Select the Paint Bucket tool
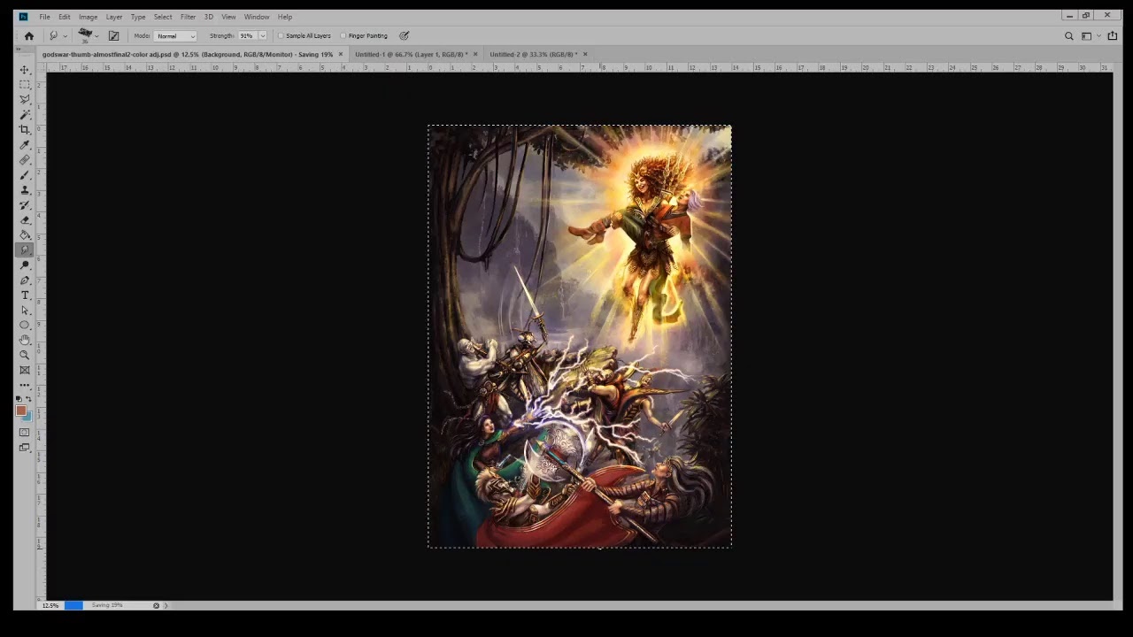 click(25, 235)
